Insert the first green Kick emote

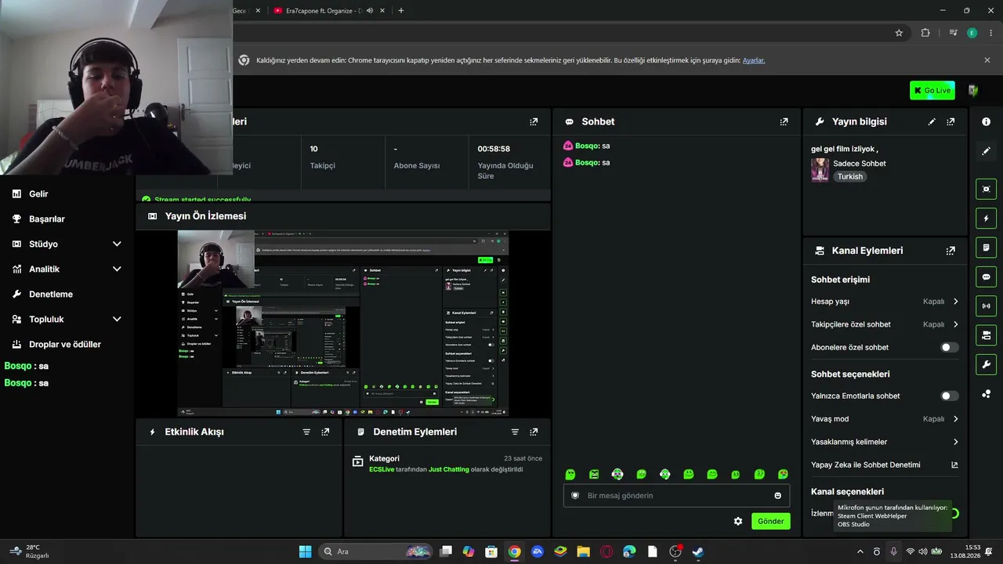pos(570,474)
